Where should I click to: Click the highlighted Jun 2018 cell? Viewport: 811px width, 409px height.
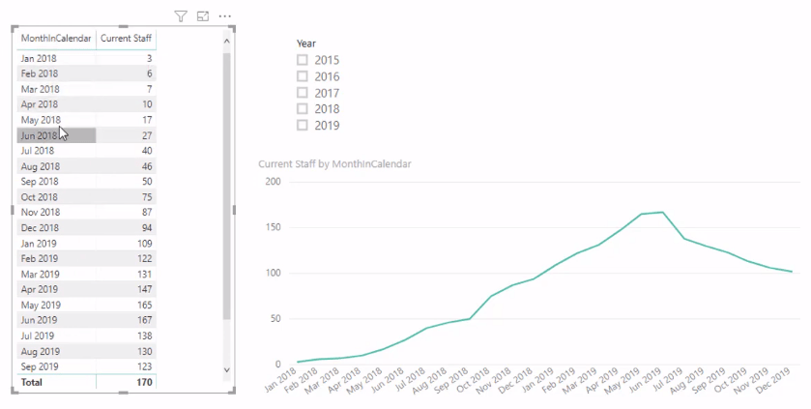pyautogui.click(x=56, y=135)
